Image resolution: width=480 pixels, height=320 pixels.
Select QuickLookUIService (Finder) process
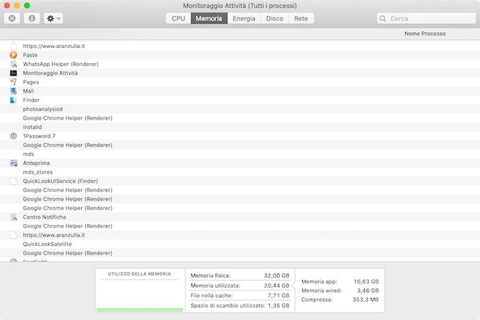click(240, 181)
